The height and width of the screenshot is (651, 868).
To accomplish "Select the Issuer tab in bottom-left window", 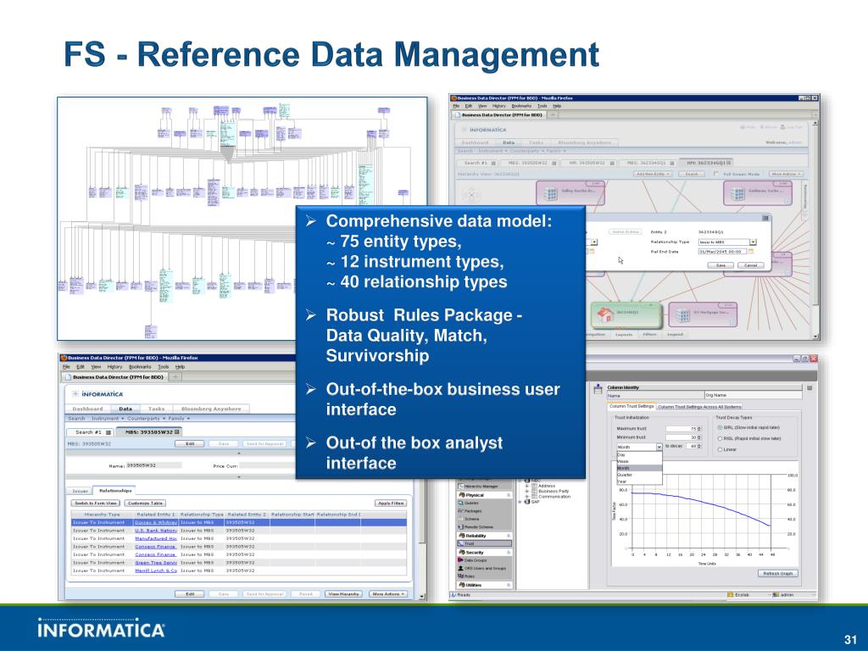I will 81,491.
